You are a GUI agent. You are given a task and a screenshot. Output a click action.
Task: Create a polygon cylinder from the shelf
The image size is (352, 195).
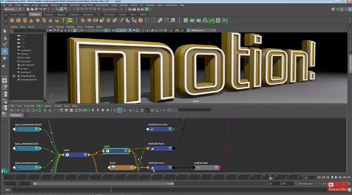pos(25,21)
